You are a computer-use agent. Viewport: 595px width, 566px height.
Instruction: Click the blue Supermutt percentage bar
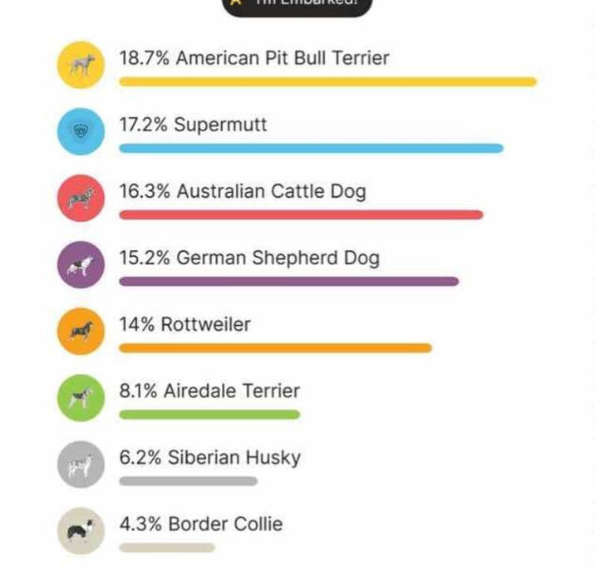tap(311, 148)
